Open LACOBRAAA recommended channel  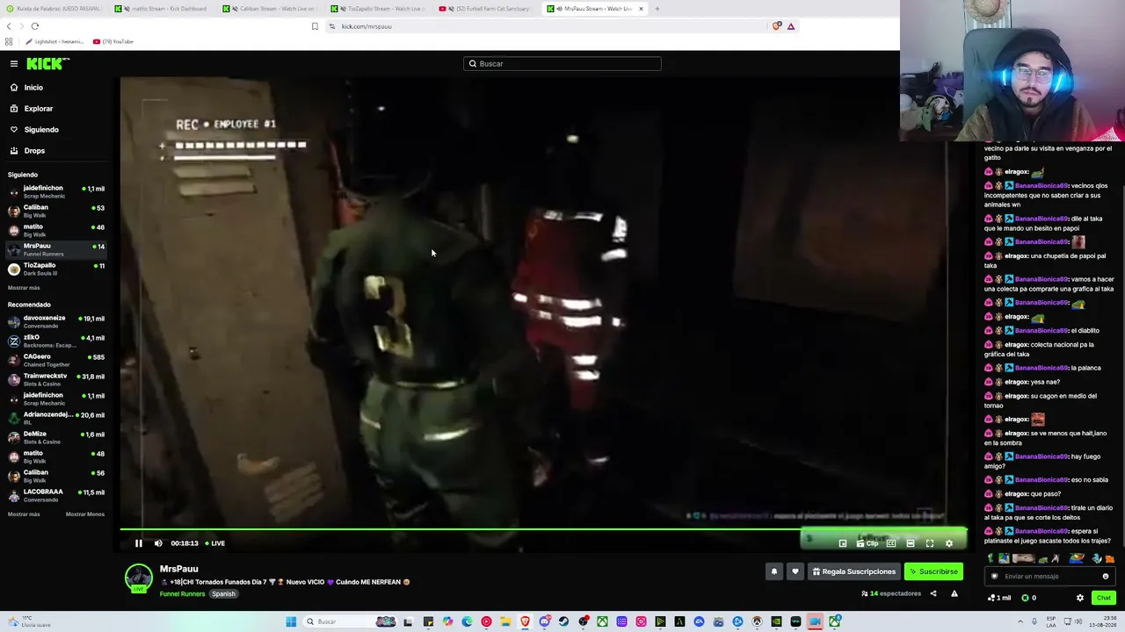click(56, 495)
